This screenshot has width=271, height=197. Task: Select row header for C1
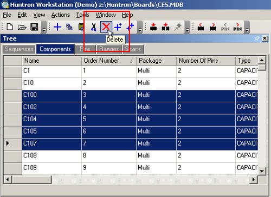point(13,71)
